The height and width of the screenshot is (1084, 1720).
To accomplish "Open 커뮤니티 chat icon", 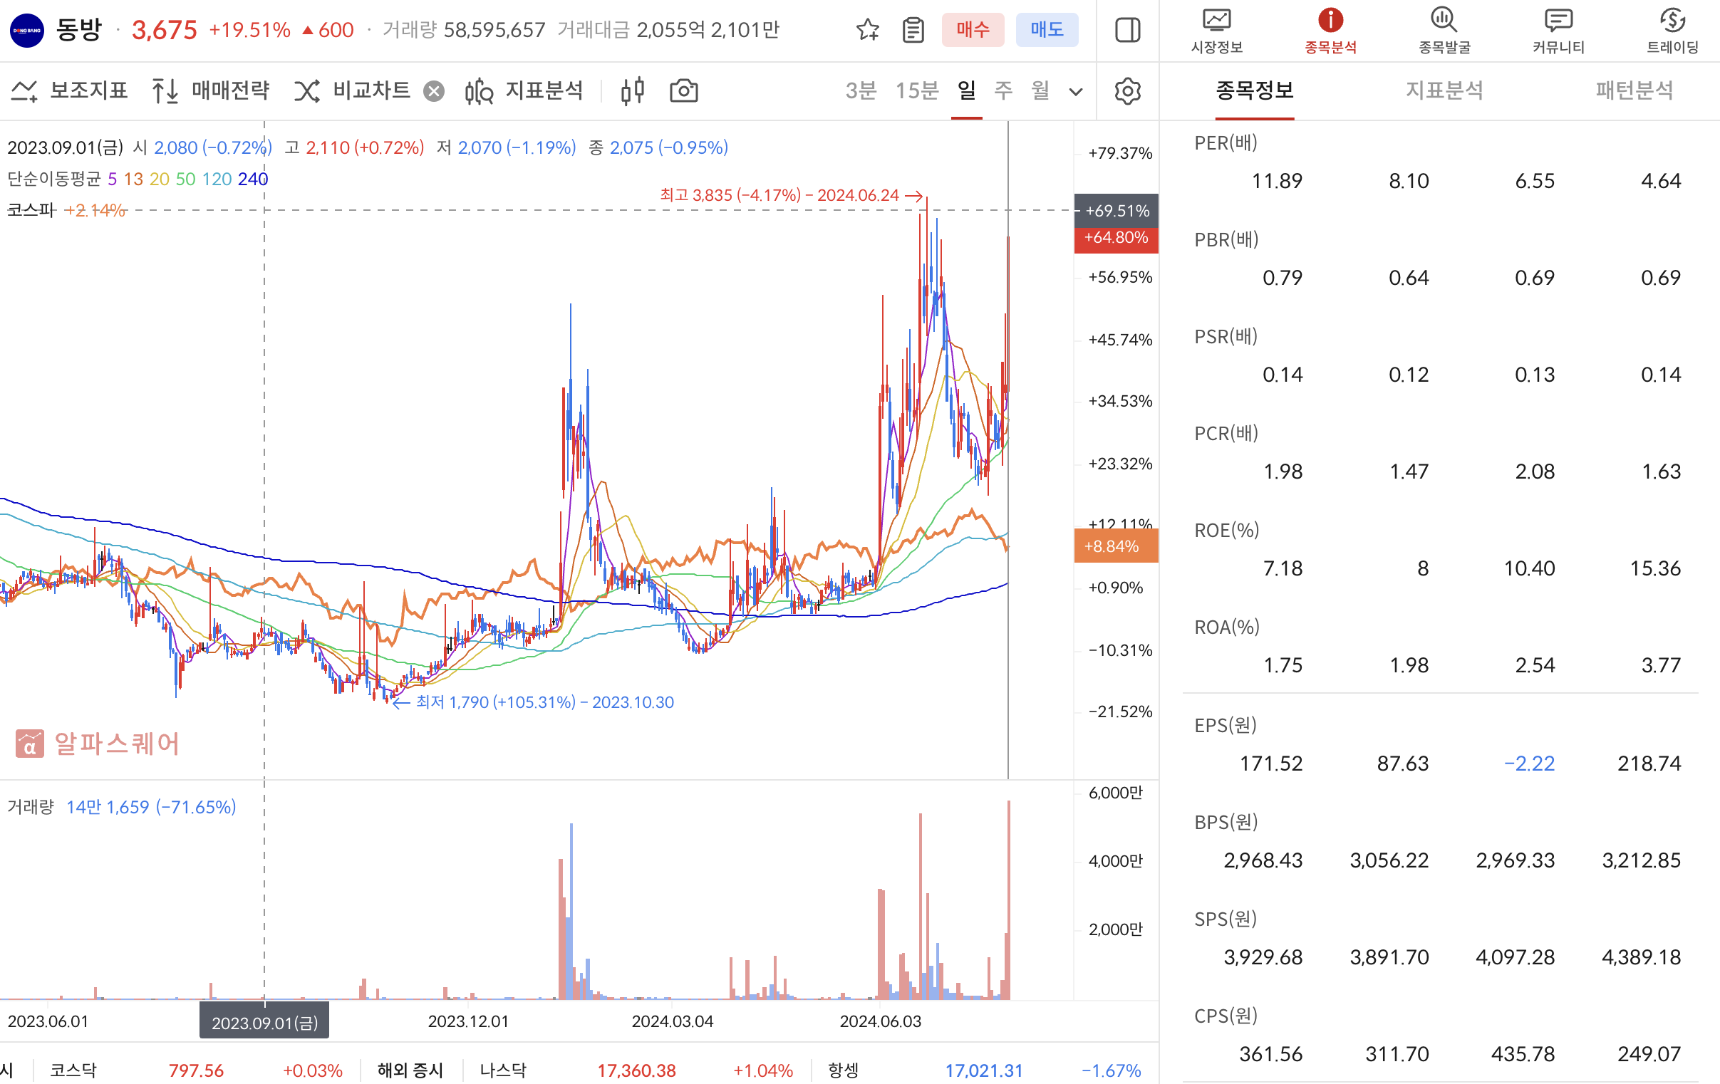I will [x=1558, y=30].
